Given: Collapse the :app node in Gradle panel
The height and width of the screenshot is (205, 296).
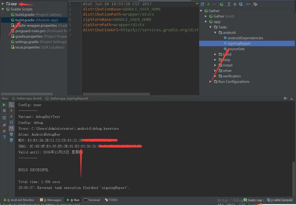Looking at the screenshot, I should point(206,22).
